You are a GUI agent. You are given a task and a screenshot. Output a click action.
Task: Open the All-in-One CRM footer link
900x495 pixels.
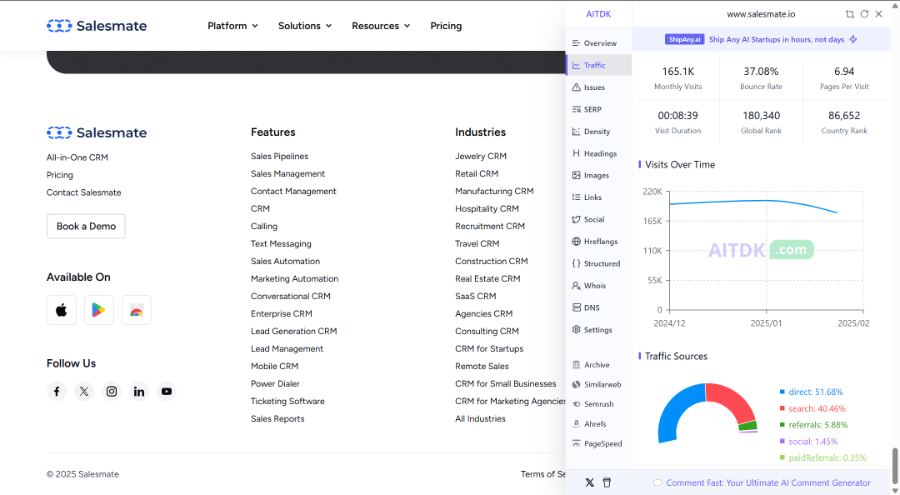click(x=77, y=157)
